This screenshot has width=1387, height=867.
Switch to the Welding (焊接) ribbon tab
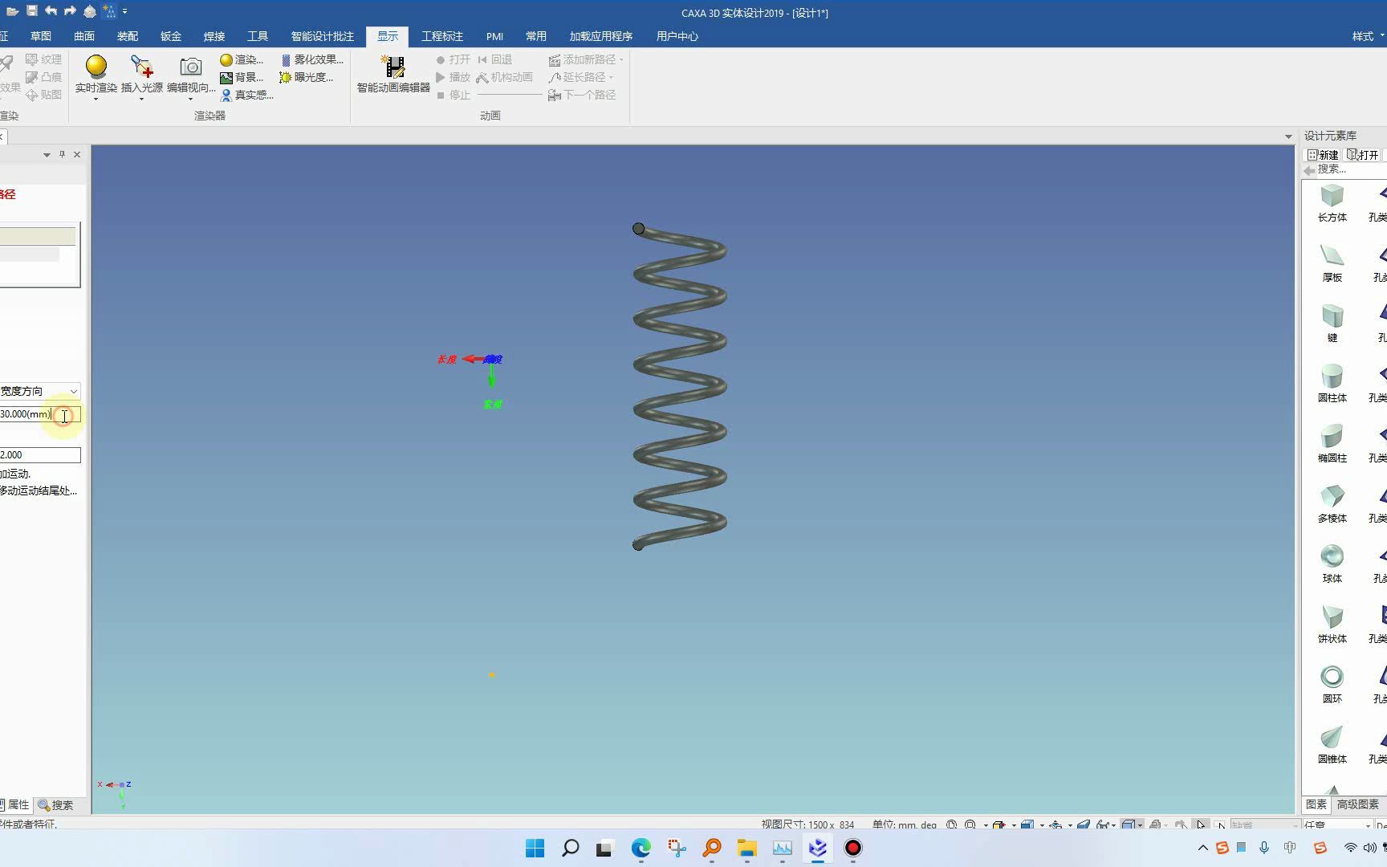[x=214, y=36]
